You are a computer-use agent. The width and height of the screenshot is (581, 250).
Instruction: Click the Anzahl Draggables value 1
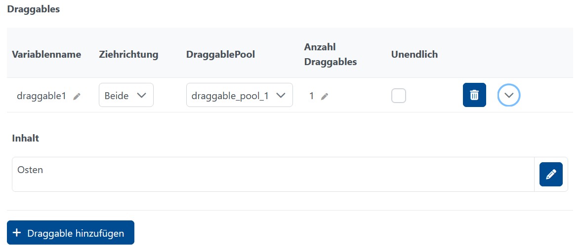point(311,96)
